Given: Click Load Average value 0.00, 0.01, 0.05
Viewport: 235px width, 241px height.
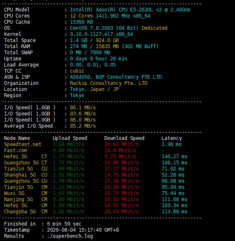Looking at the screenshot, I should [93, 65].
